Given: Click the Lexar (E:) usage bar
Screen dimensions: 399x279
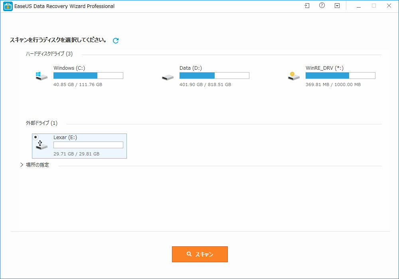Looking at the screenshot, I should (x=88, y=145).
